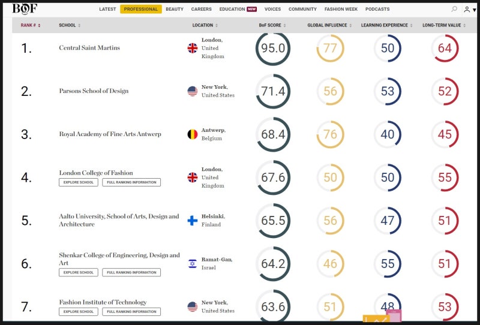The width and height of the screenshot is (480, 325).
Task: Click Belgium flag beside Royal Academy Antwerp
Action: [192, 134]
